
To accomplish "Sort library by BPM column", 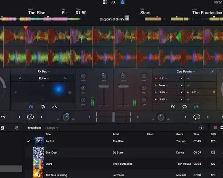I will tap(213, 134).
